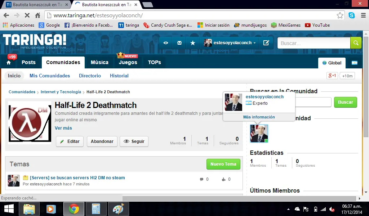Image resolution: width=369 pixels, height=216 pixels.
Task: Click Comunidades breadcrumb link
Action: (x=22, y=92)
